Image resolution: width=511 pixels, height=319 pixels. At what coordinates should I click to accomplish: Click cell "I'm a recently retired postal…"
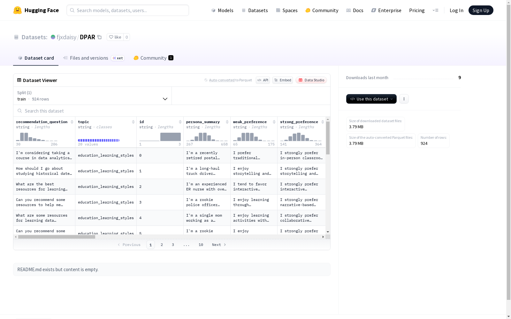click(x=207, y=155)
